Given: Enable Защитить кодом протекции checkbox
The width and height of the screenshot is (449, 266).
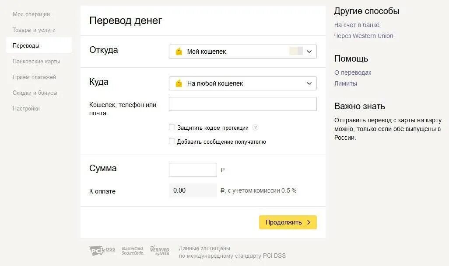Looking at the screenshot, I should click(172, 128).
